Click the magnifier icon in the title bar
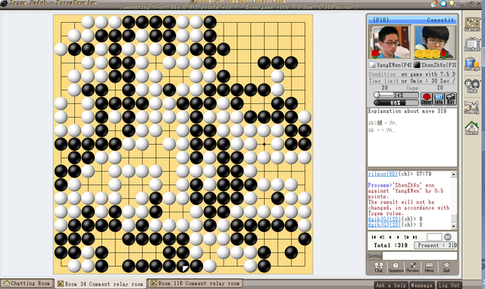The width and height of the screenshot is (485, 289). [443, 3]
